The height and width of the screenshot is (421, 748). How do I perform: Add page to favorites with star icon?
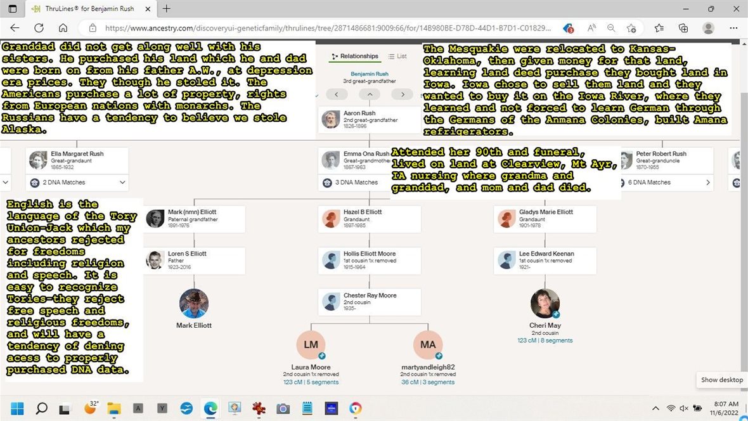631,28
